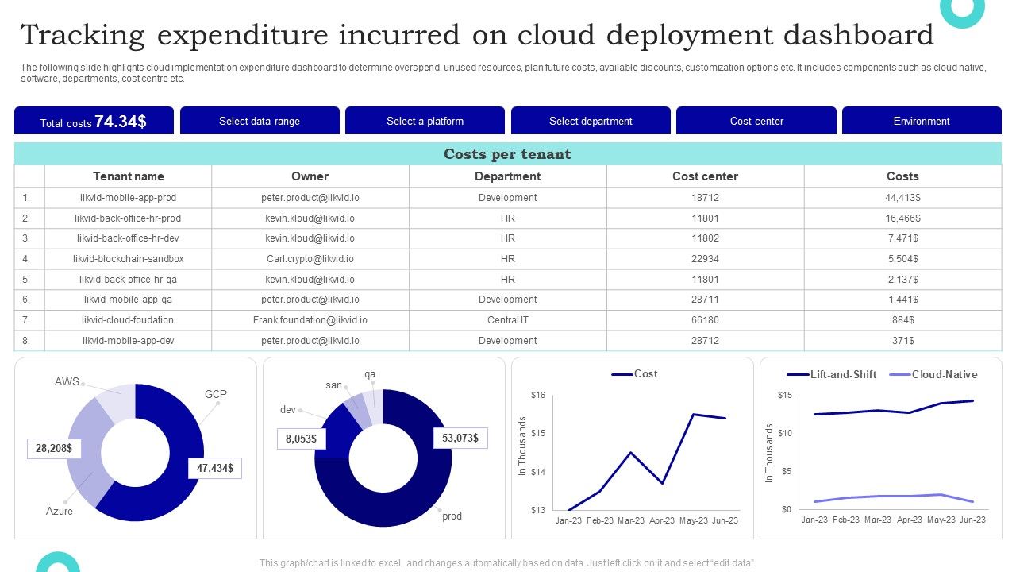Click Jun-23 label on Cost chart
The height and width of the screenshot is (572, 1016).
pos(724,521)
